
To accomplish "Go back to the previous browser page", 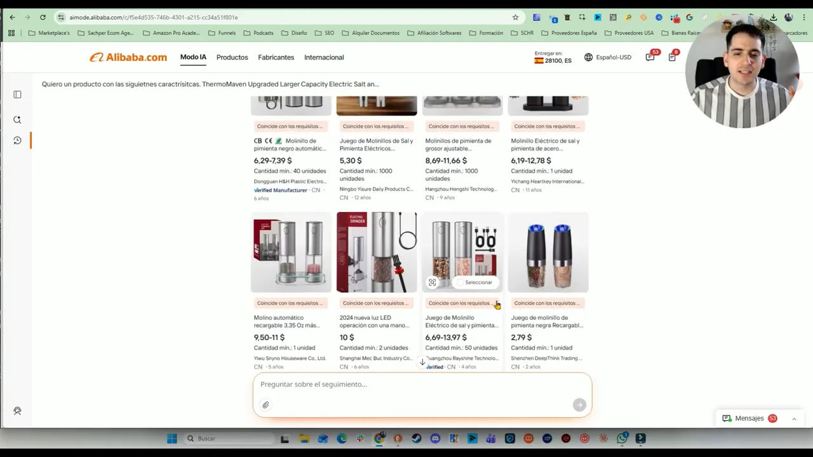I will coord(12,17).
